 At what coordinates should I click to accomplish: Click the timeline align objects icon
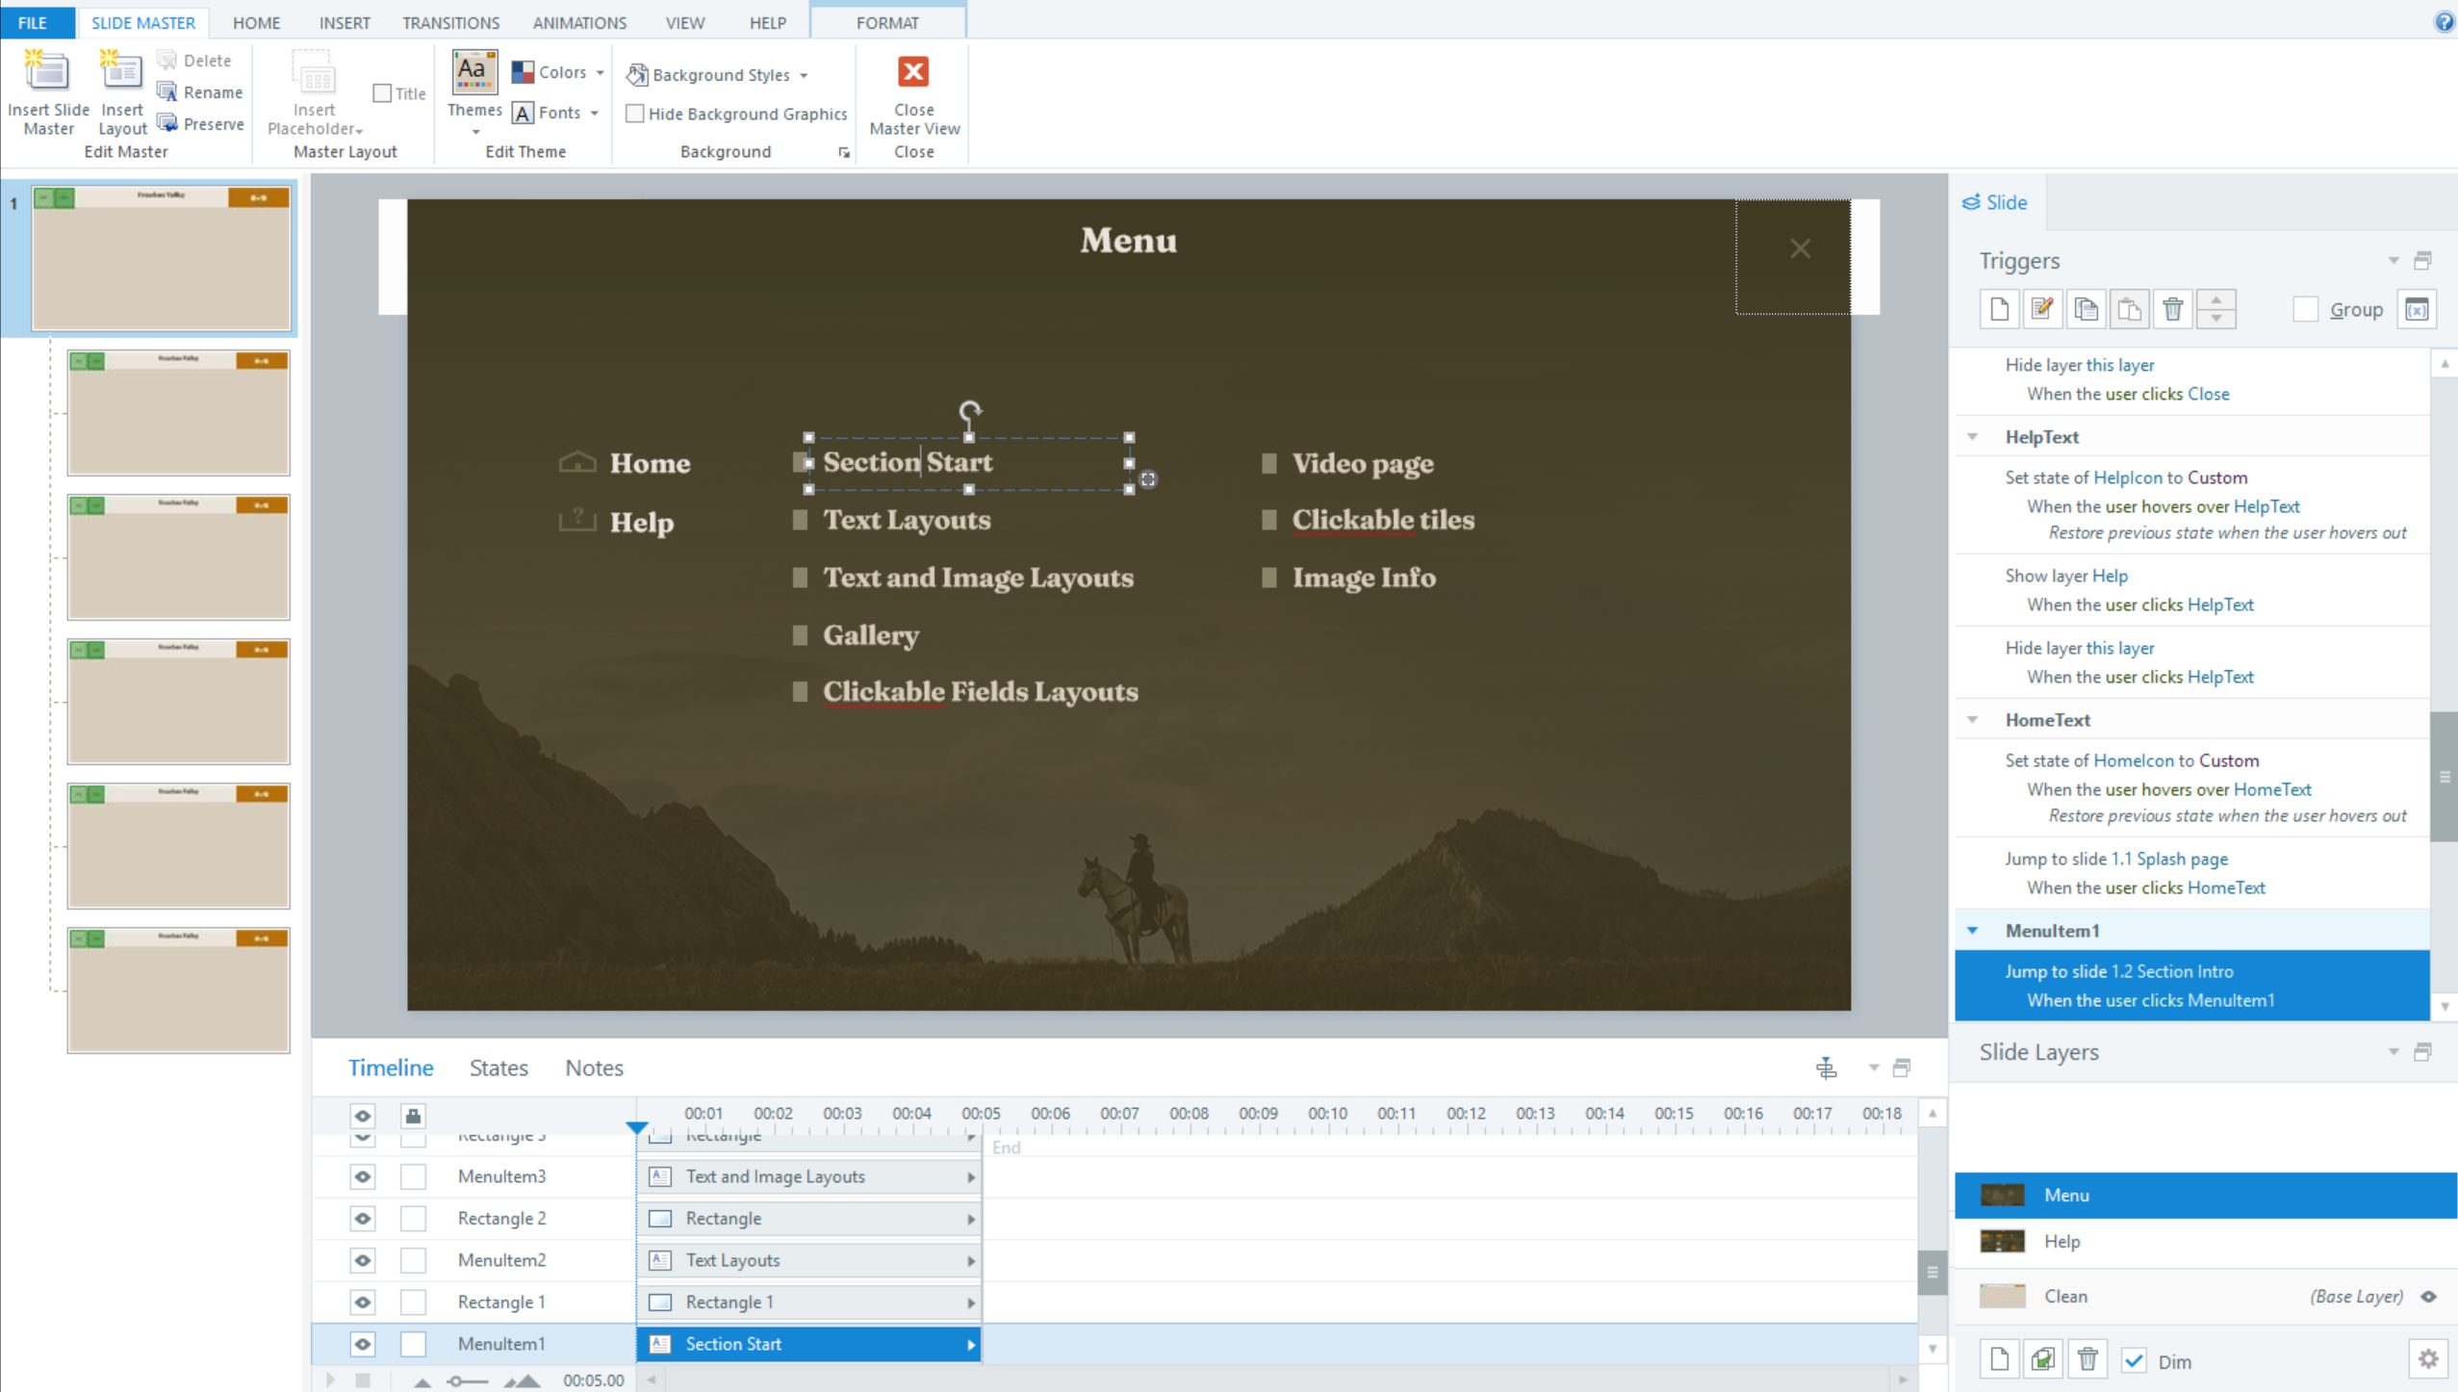tap(1826, 1068)
